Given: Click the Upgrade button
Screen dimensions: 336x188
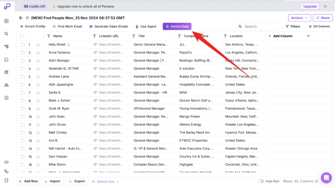Looking at the screenshot, I should pyautogui.click(x=310, y=7).
